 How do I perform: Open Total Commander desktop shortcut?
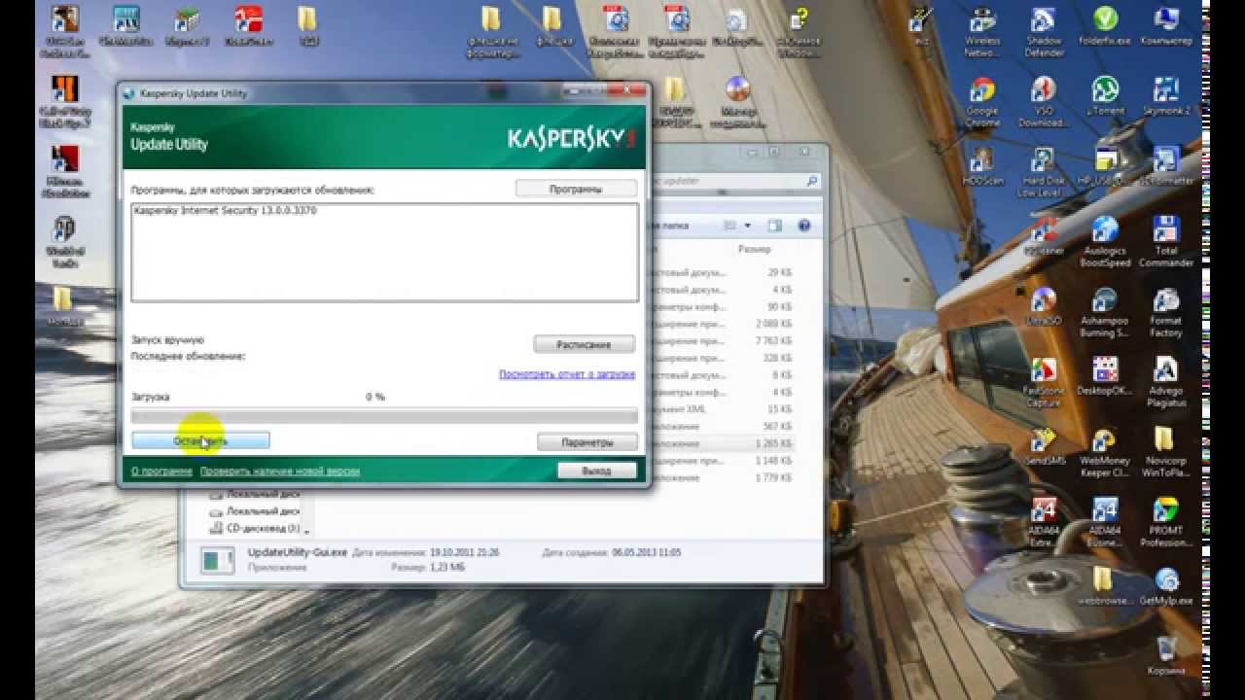pyautogui.click(x=1165, y=241)
